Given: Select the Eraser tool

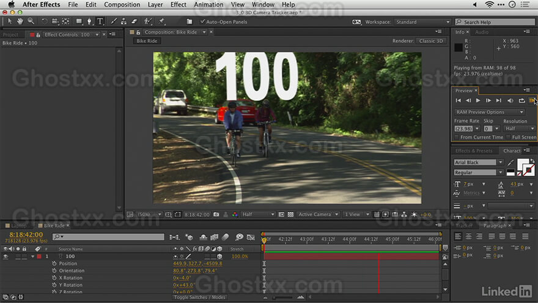Looking at the screenshot, I should [134, 21].
